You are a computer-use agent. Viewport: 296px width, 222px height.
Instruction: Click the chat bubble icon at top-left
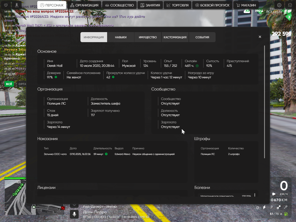pos(6,5)
